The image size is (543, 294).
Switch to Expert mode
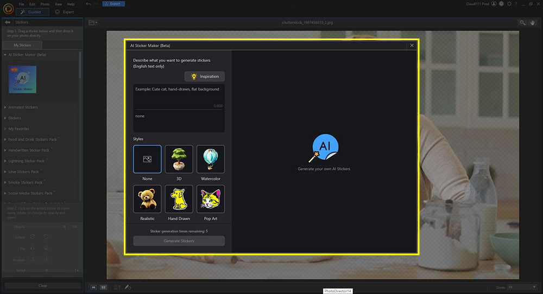65,12
